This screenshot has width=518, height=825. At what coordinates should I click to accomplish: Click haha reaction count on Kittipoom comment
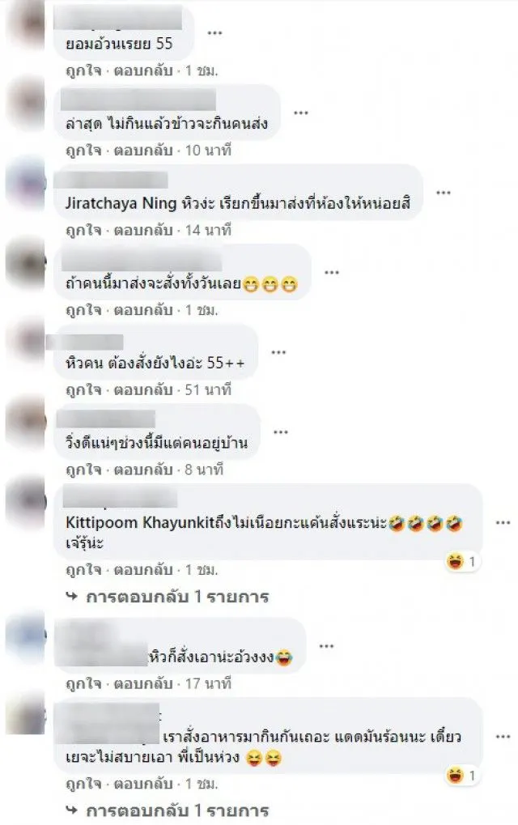pyautogui.click(x=461, y=562)
